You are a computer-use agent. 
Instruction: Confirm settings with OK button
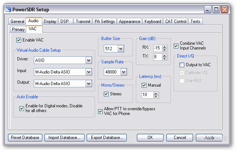pyautogui.click(x=150, y=138)
